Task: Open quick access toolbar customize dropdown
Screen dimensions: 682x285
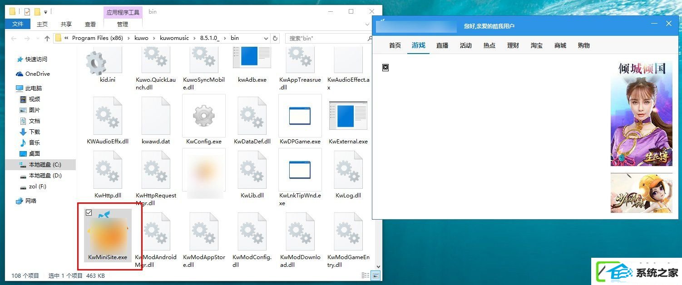Action: (45, 12)
